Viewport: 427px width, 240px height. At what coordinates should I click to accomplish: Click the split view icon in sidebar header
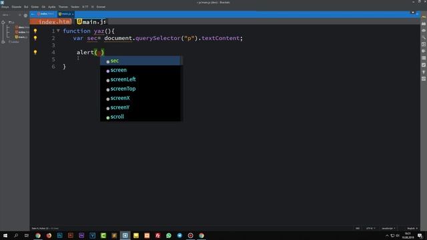(20, 15)
